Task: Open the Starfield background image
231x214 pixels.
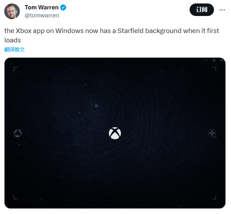Action: tap(115, 133)
